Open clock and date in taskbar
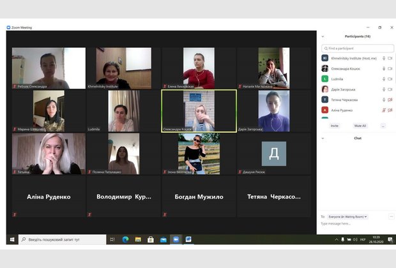 point(376,239)
